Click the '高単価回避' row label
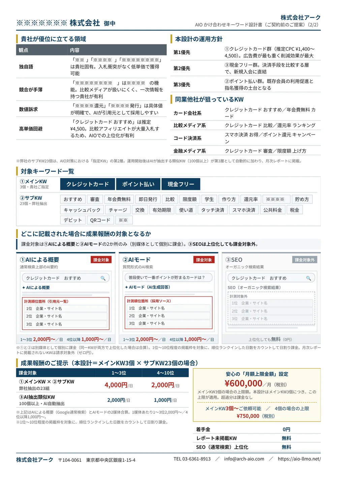337x478 pixels. pos(31,129)
